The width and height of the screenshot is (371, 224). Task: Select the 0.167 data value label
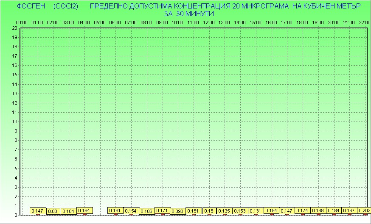click(349, 210)
